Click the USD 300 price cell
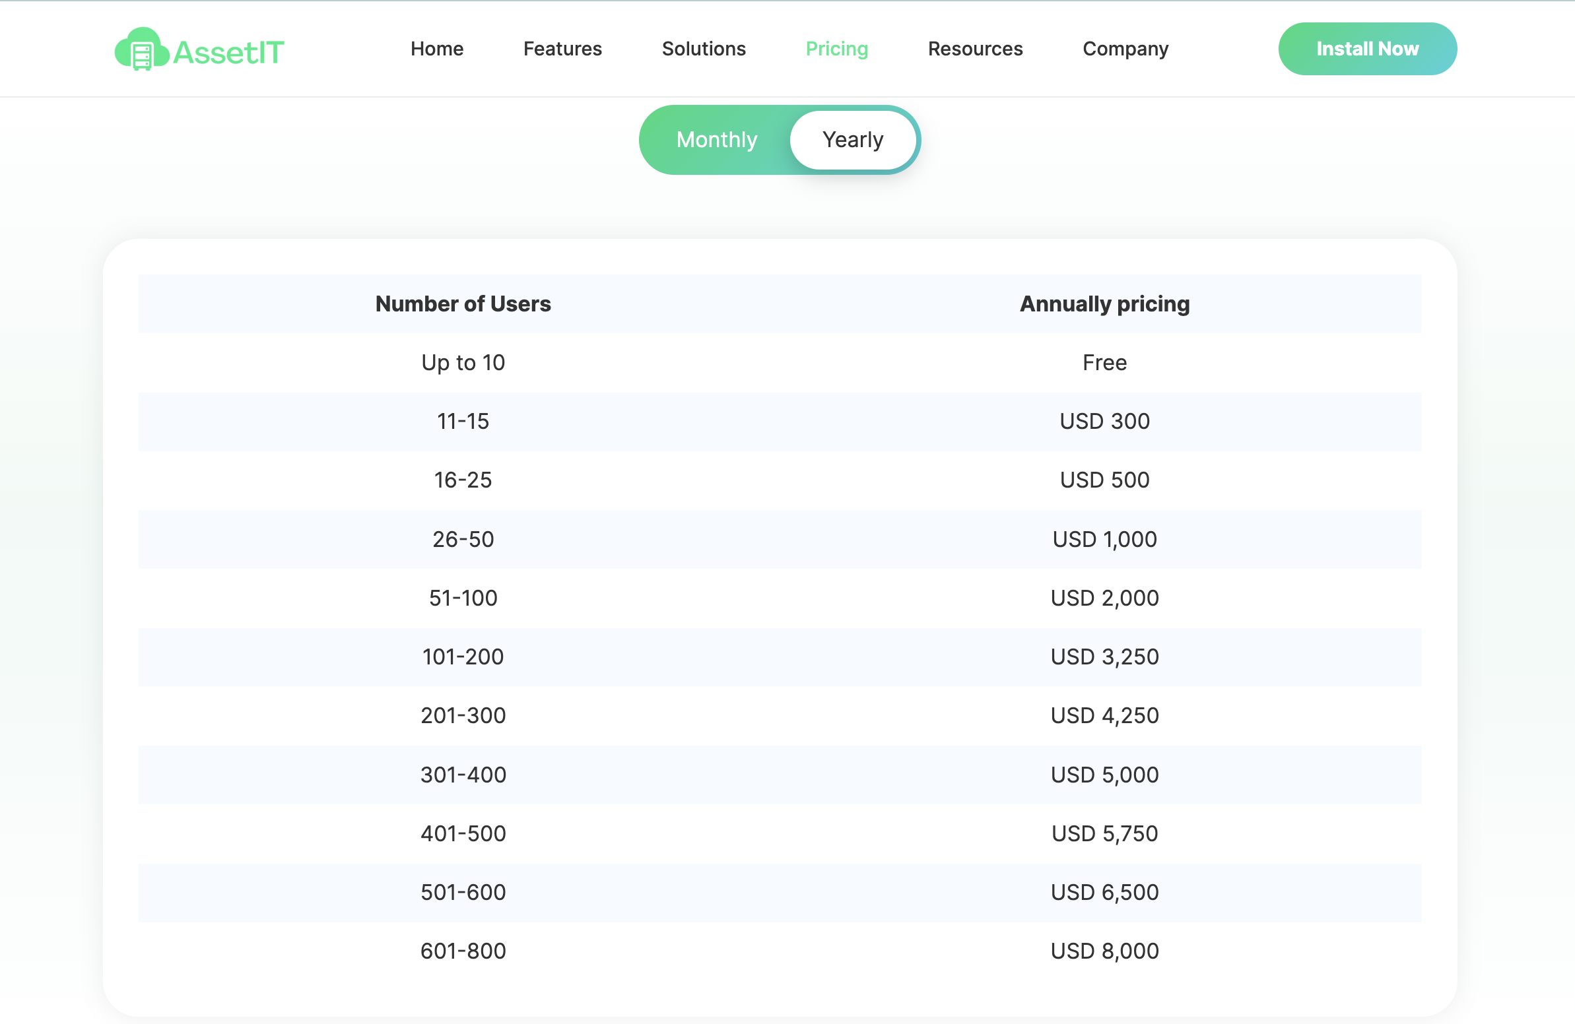1575x1024 pixels. tap(1104, 422)
